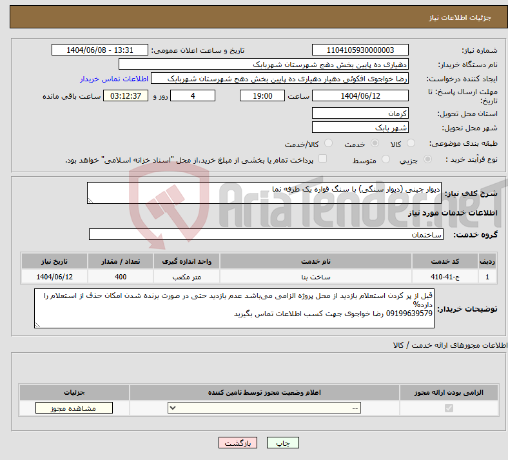
Task: Click the الزامی بودن ارائه مجوز header
Action: [449, 392]
